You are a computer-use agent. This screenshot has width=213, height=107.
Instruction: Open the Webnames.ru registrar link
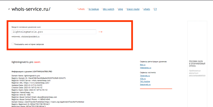coord(145,68)
